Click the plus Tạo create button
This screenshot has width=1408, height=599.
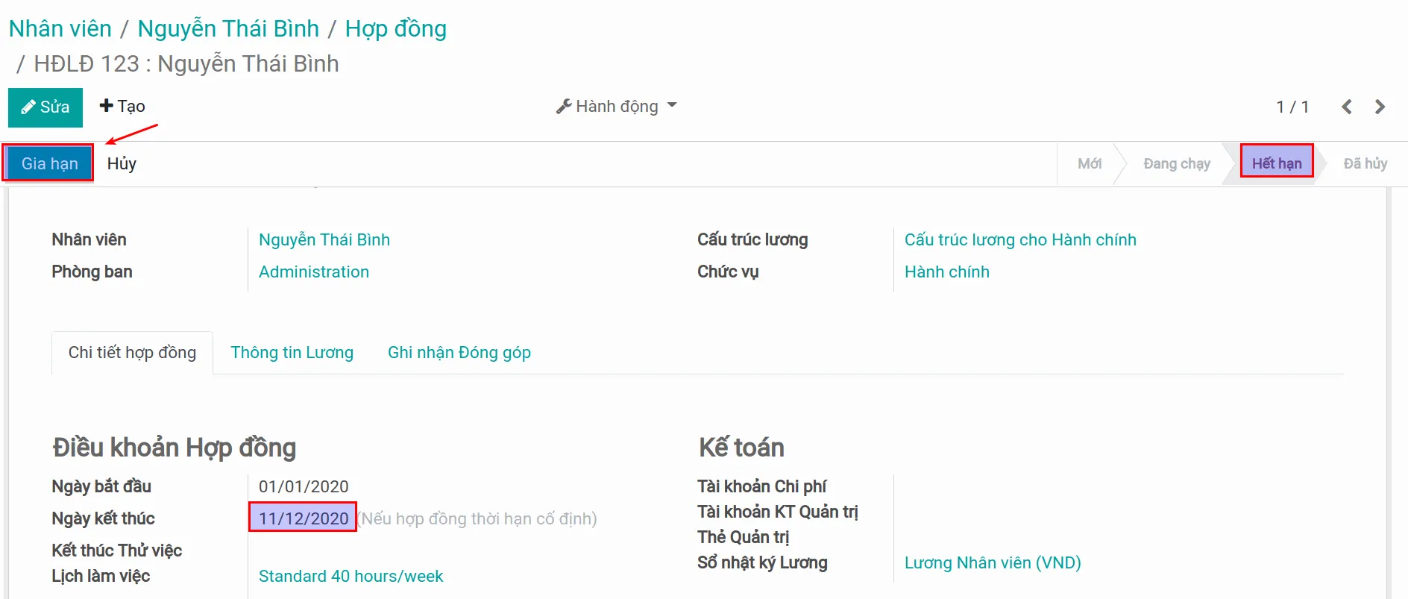coord(122,107)
